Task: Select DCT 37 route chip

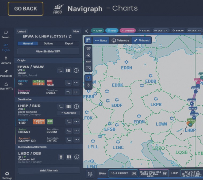Action: pyautogui.click(x=161, y=31)
